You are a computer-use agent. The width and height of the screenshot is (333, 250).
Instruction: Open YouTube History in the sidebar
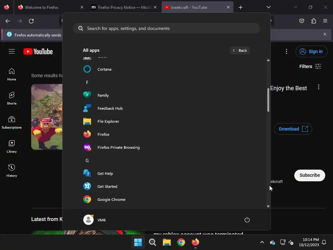point(12,171)
